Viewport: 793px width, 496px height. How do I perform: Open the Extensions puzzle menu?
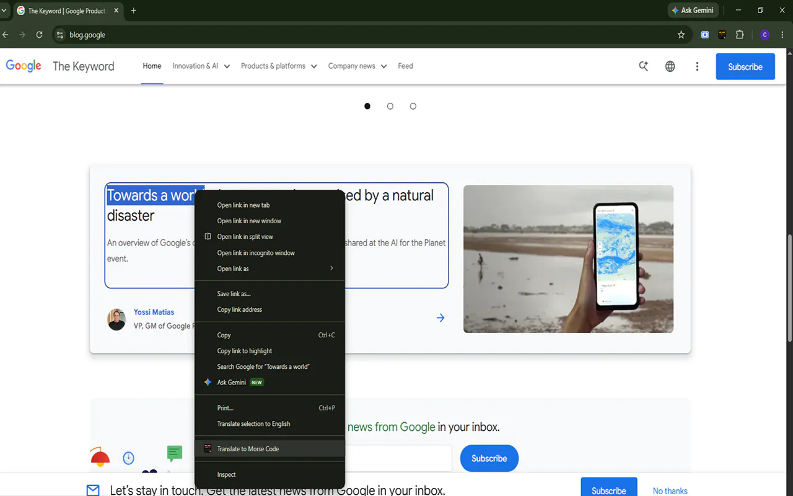(x=739, y=35)
